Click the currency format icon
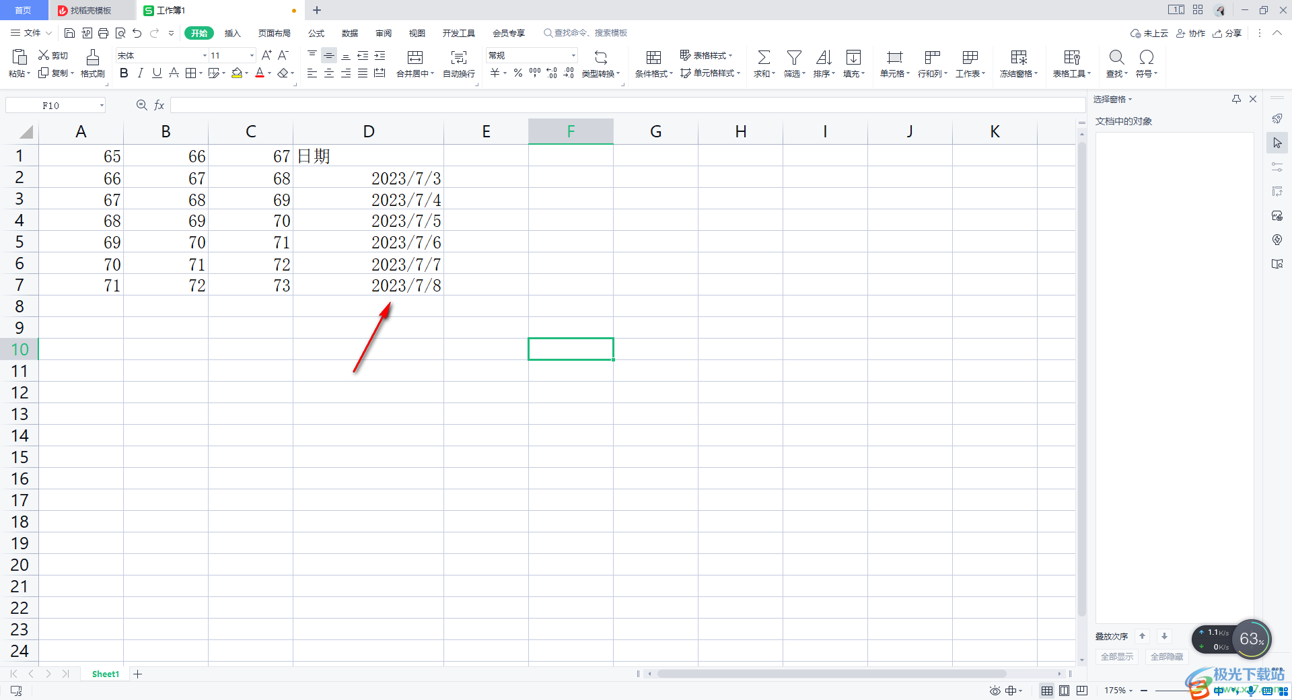Screen dimensions: 1292x700 pos(495,73)
